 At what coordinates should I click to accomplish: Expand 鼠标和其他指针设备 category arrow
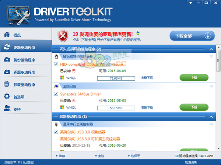(x=211, y=57)
